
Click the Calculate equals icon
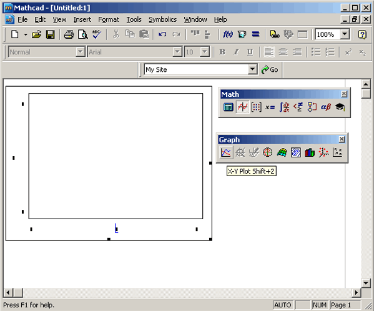tap(255, 34)
